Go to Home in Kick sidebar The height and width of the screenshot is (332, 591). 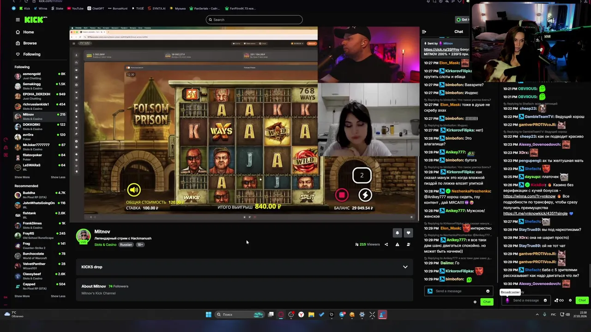click(x=29, y=32)
